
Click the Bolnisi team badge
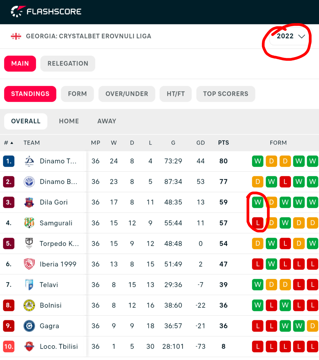29,305
